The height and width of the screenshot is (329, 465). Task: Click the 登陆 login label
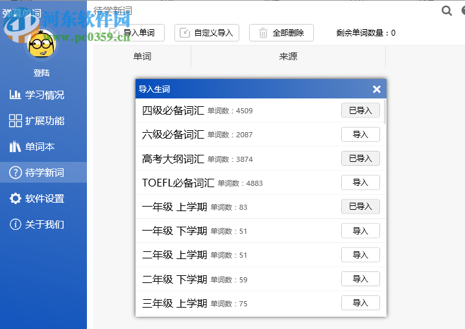coord(42,73)
